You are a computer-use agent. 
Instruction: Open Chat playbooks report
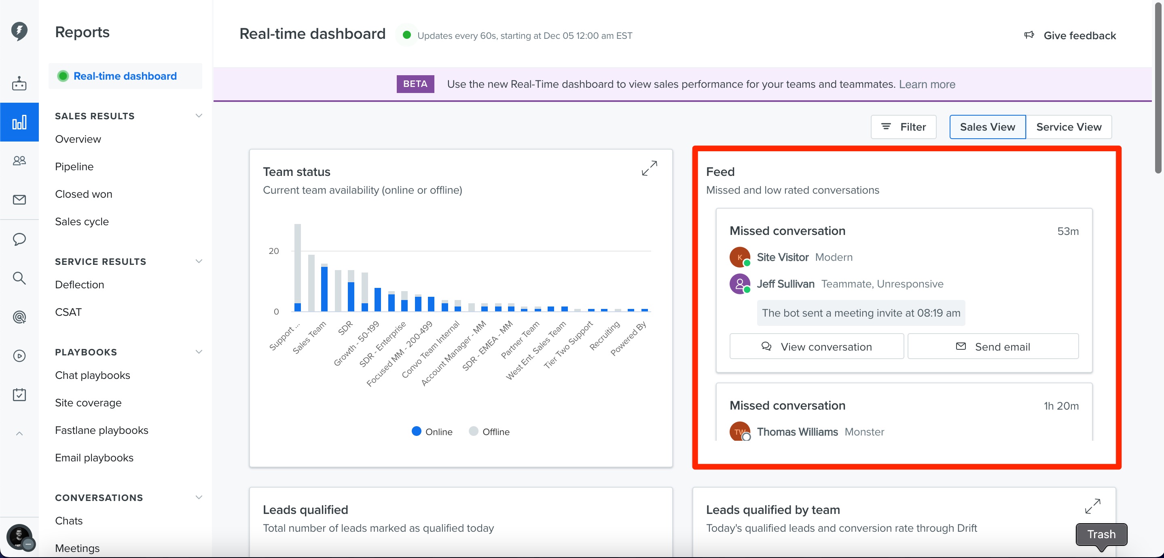click(x=93, y=375)
